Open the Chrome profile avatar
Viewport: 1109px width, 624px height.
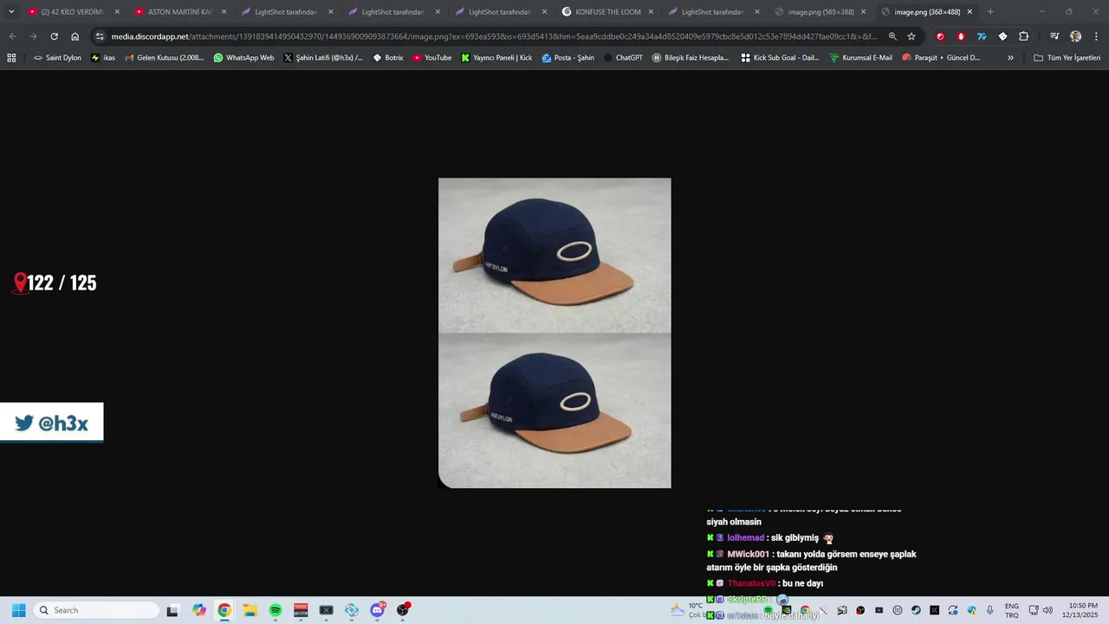[1075, 36]
